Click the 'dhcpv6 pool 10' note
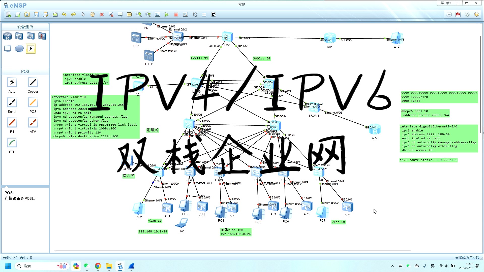The height and width of the screenshot is (272, 484). click(425, 113)
